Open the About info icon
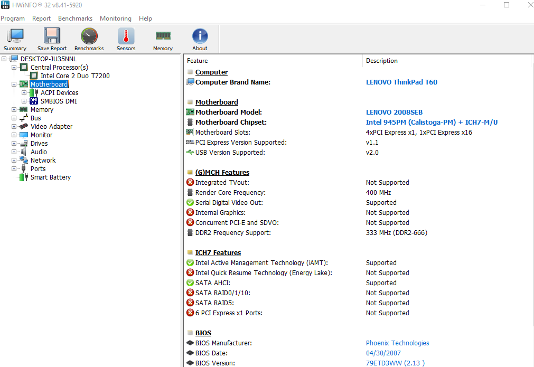The width and height of the screenshot is (534, 367). tap(200, 38)
